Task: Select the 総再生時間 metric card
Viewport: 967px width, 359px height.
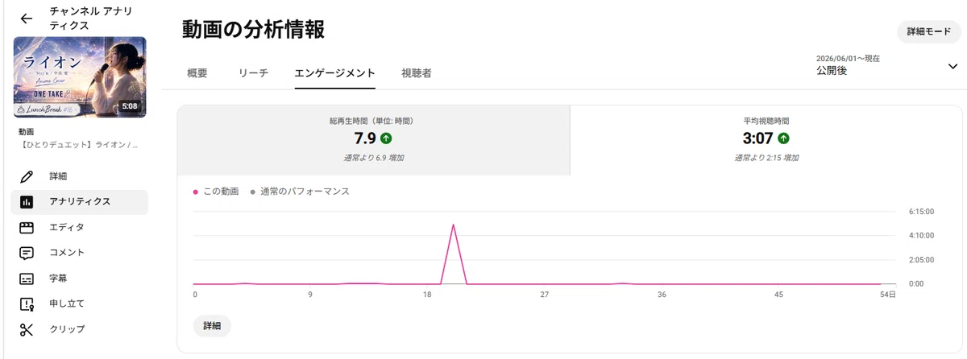Action: pos(373,140)
